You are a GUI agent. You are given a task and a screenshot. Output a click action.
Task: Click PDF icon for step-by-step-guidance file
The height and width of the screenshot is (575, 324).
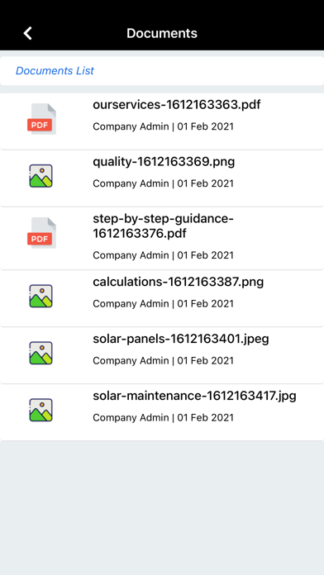click(41, 233)
